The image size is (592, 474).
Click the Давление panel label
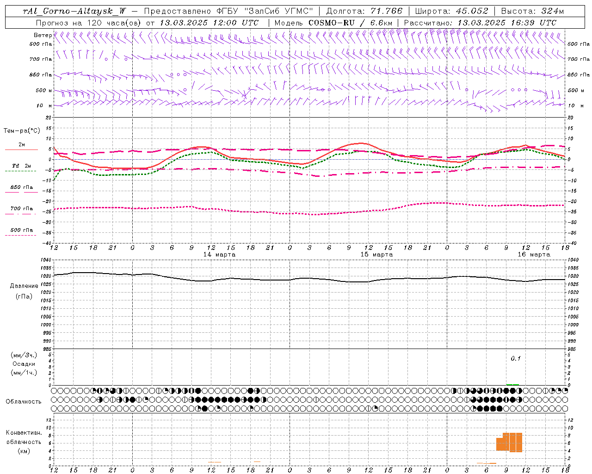(x=24, y=286)
